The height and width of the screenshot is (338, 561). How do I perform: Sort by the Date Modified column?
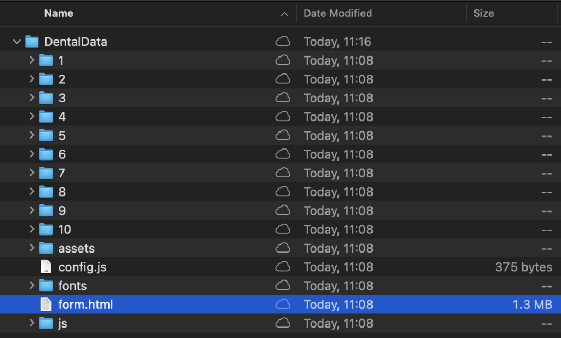337,13
